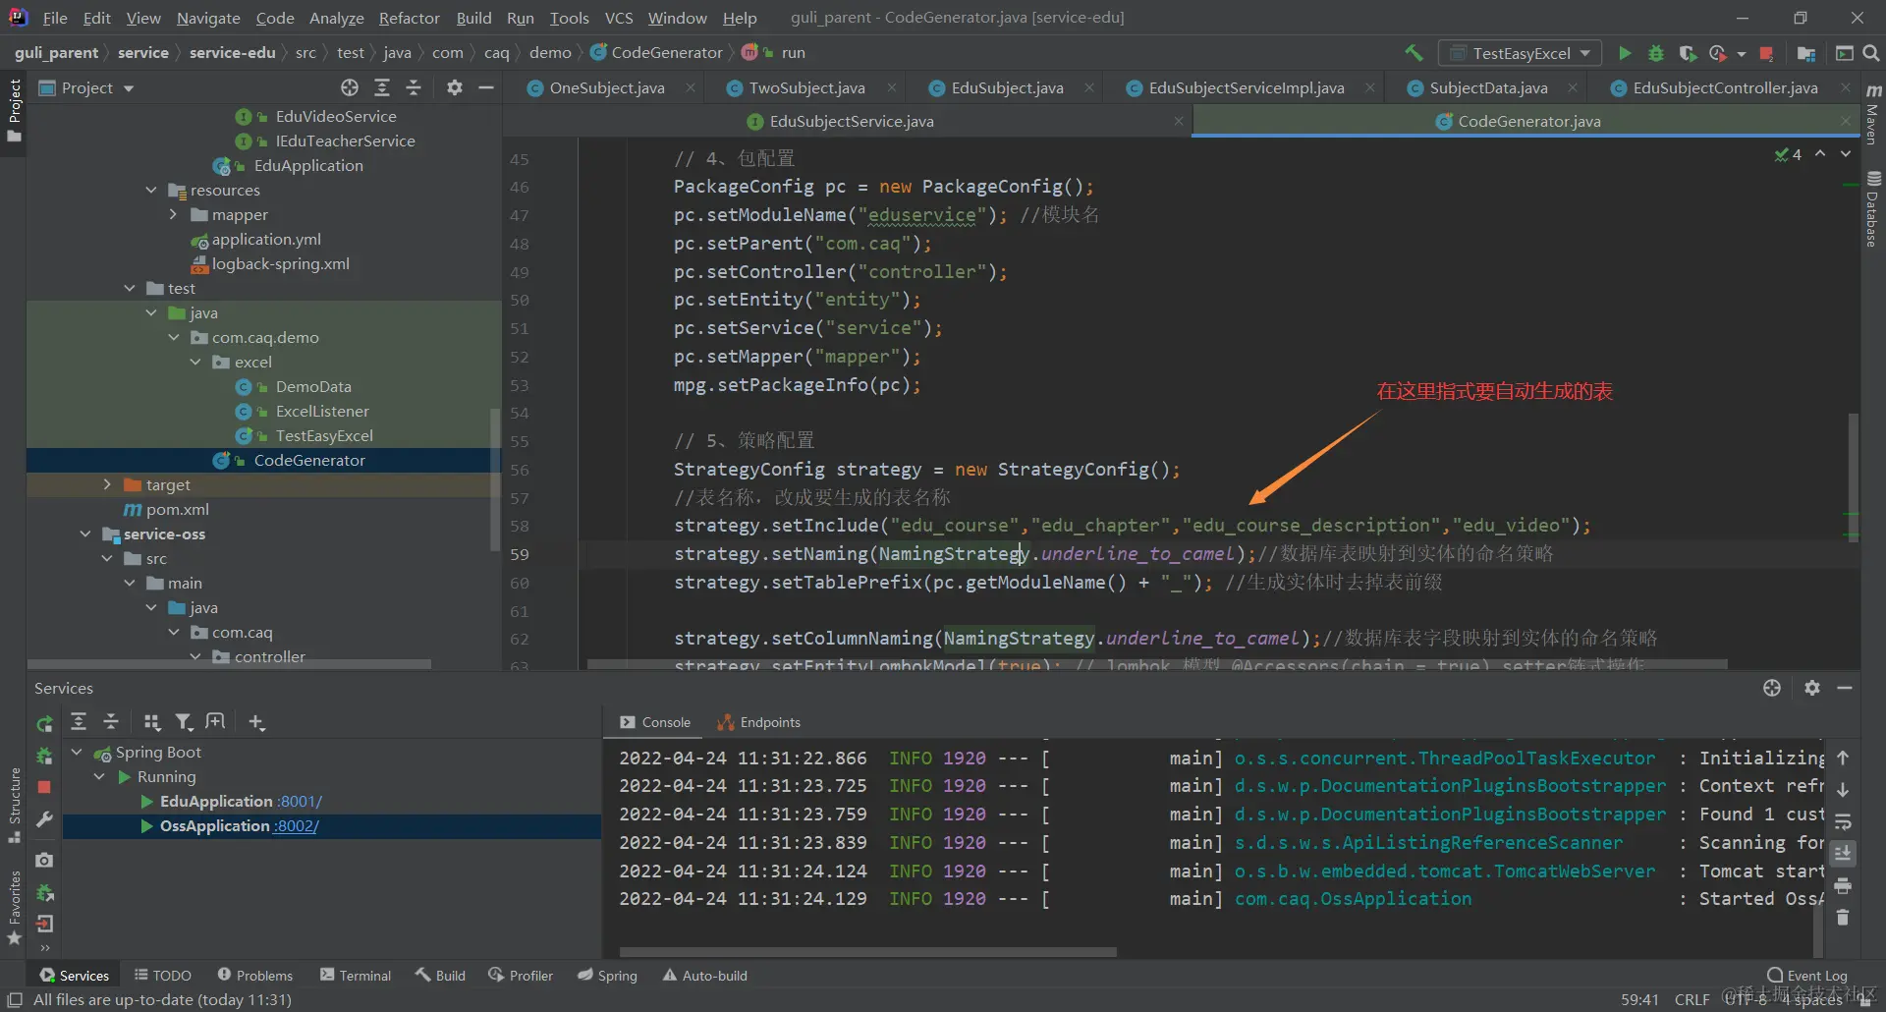Toggle scroll to end of console
1886x1012 pixels.
[1843, 853]
